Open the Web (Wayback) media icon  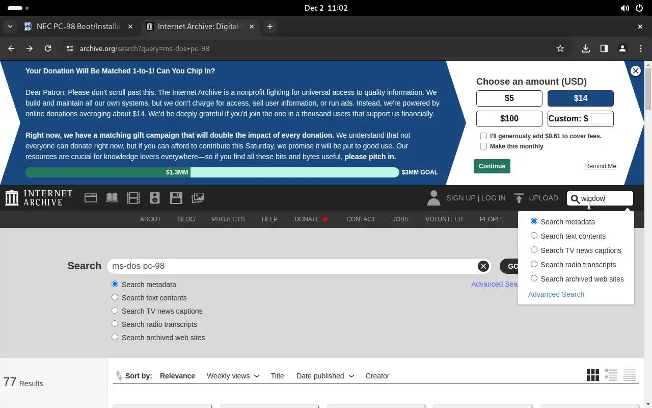[x=91, y=198]
